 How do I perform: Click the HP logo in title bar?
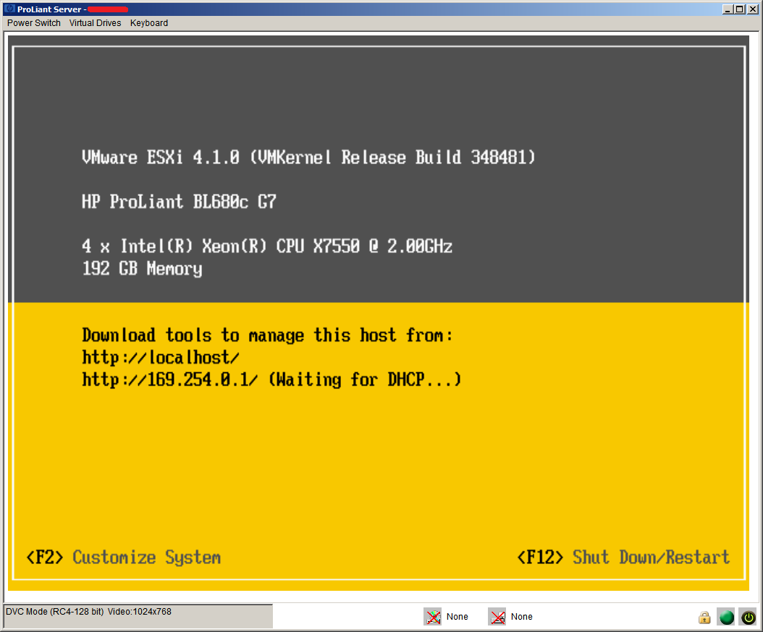(x=9, y=9)
